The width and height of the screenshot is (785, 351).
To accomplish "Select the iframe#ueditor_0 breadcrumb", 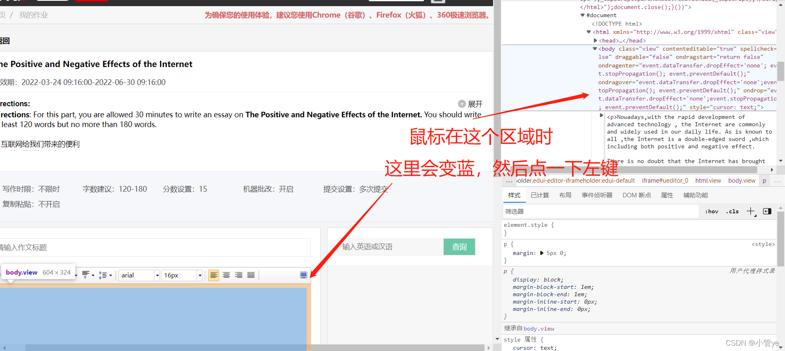I will (x=665, y=181).
